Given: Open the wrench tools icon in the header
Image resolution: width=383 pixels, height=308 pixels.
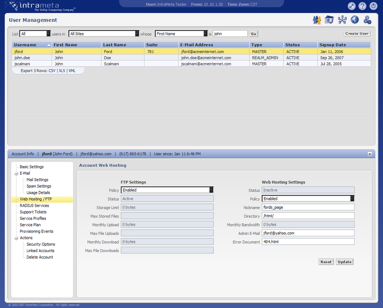Looking at the screenshot, I should pyautogui.click(x=351, y=6).
